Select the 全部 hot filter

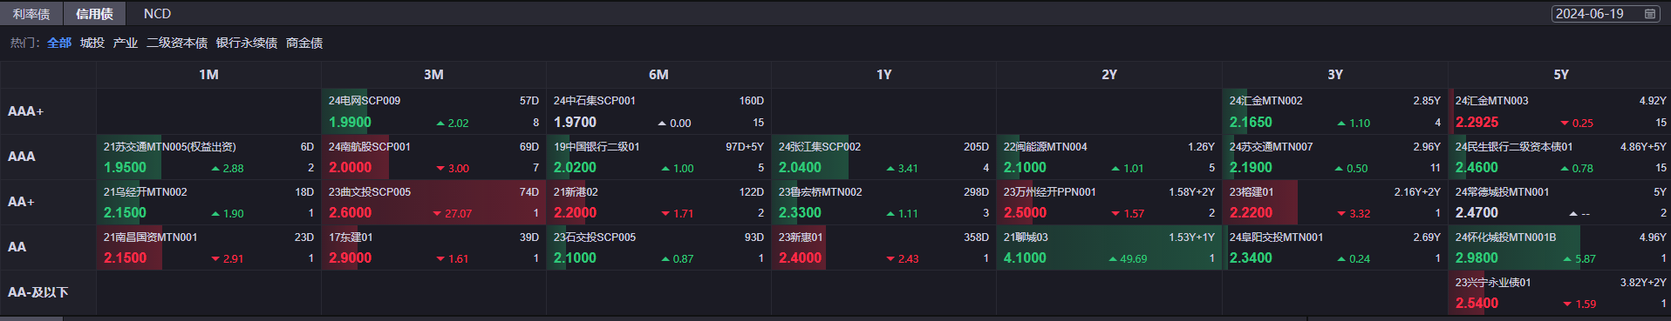coord(59,43)
